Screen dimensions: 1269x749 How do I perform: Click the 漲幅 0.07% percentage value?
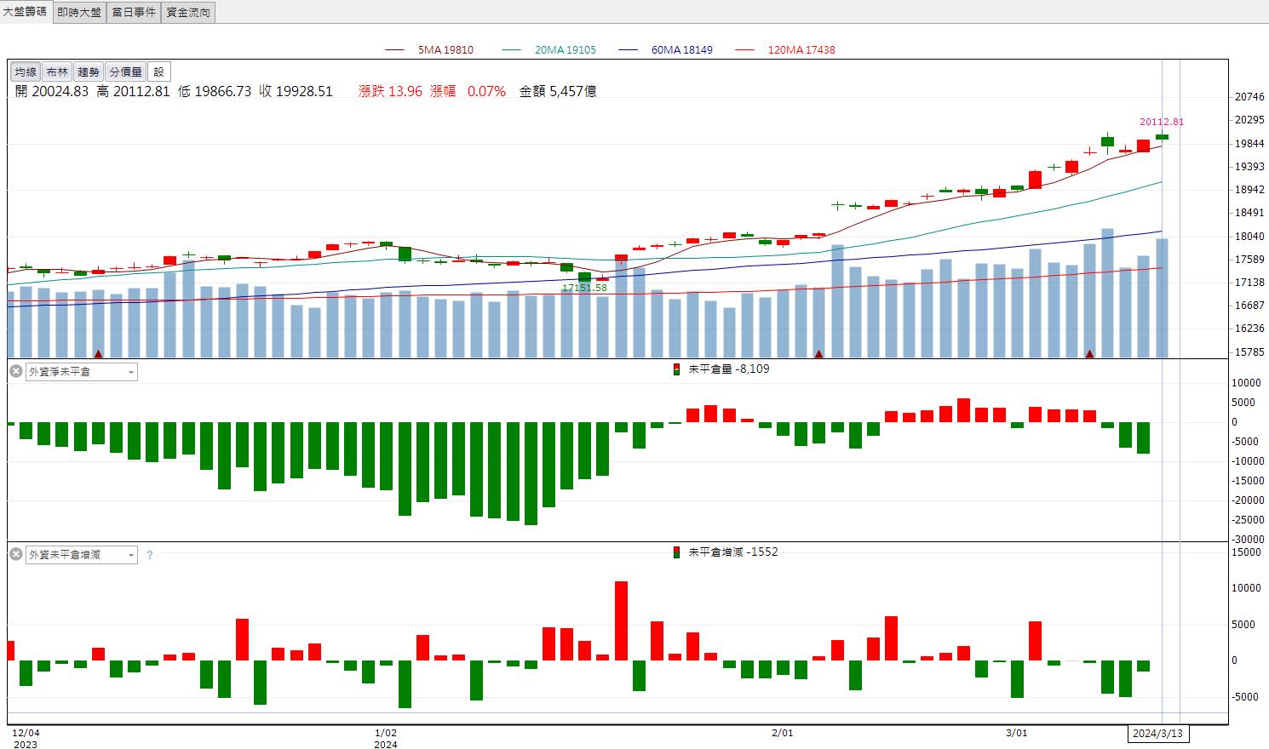(468, 91)
